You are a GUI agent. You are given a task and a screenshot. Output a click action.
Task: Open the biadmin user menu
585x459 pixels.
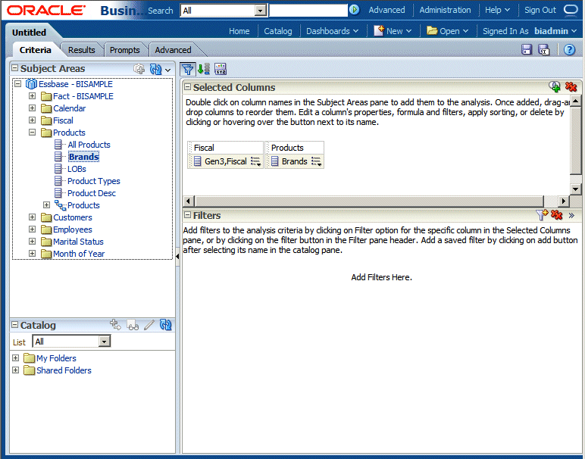[555, 31]
